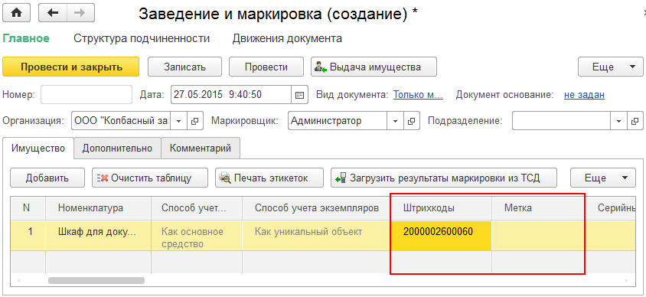646x297 pixels.
Task: Click Провести и закрыть button
Action: click(71, 67)
